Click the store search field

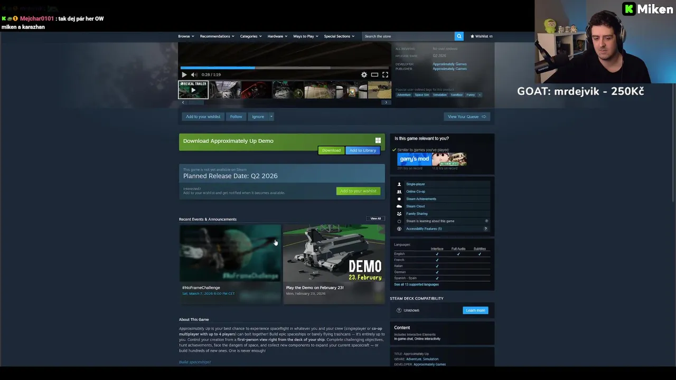[x=408, y=36]
